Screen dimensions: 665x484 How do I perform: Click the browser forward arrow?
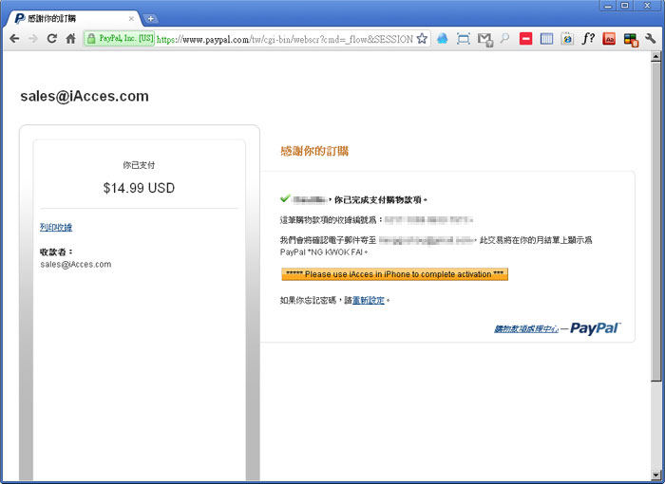point(32,39)
